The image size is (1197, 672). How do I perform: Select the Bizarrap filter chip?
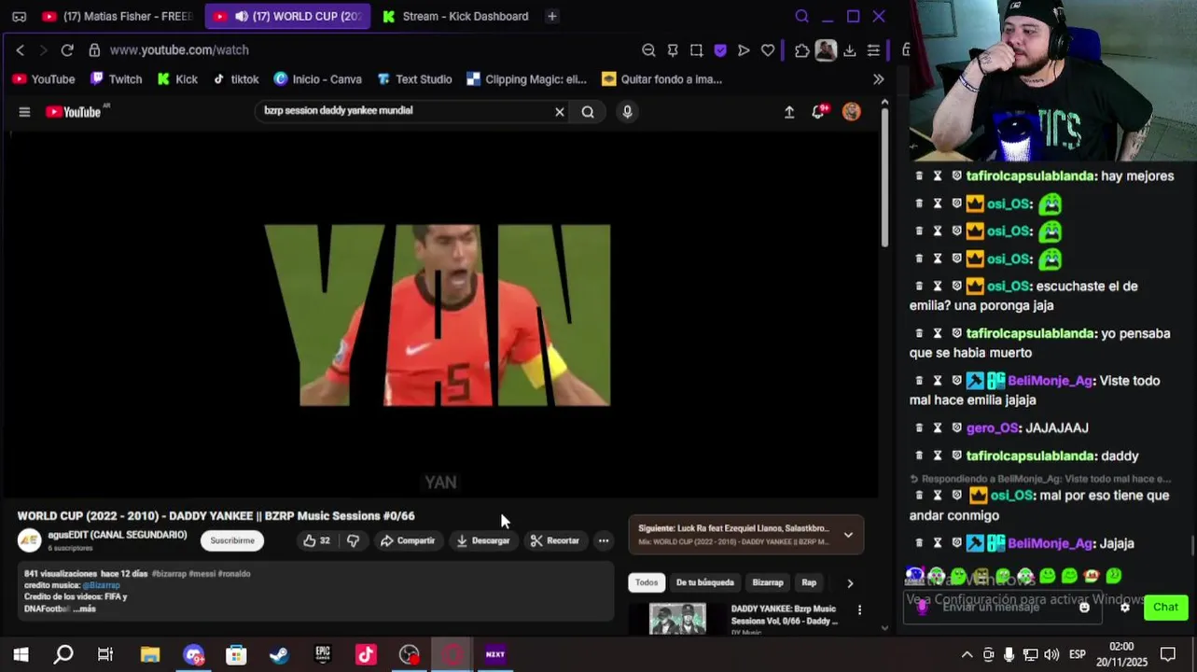pos(768,582)
